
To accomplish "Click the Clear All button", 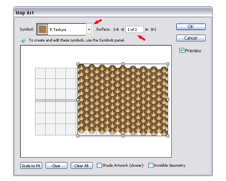I will point(82,166).
